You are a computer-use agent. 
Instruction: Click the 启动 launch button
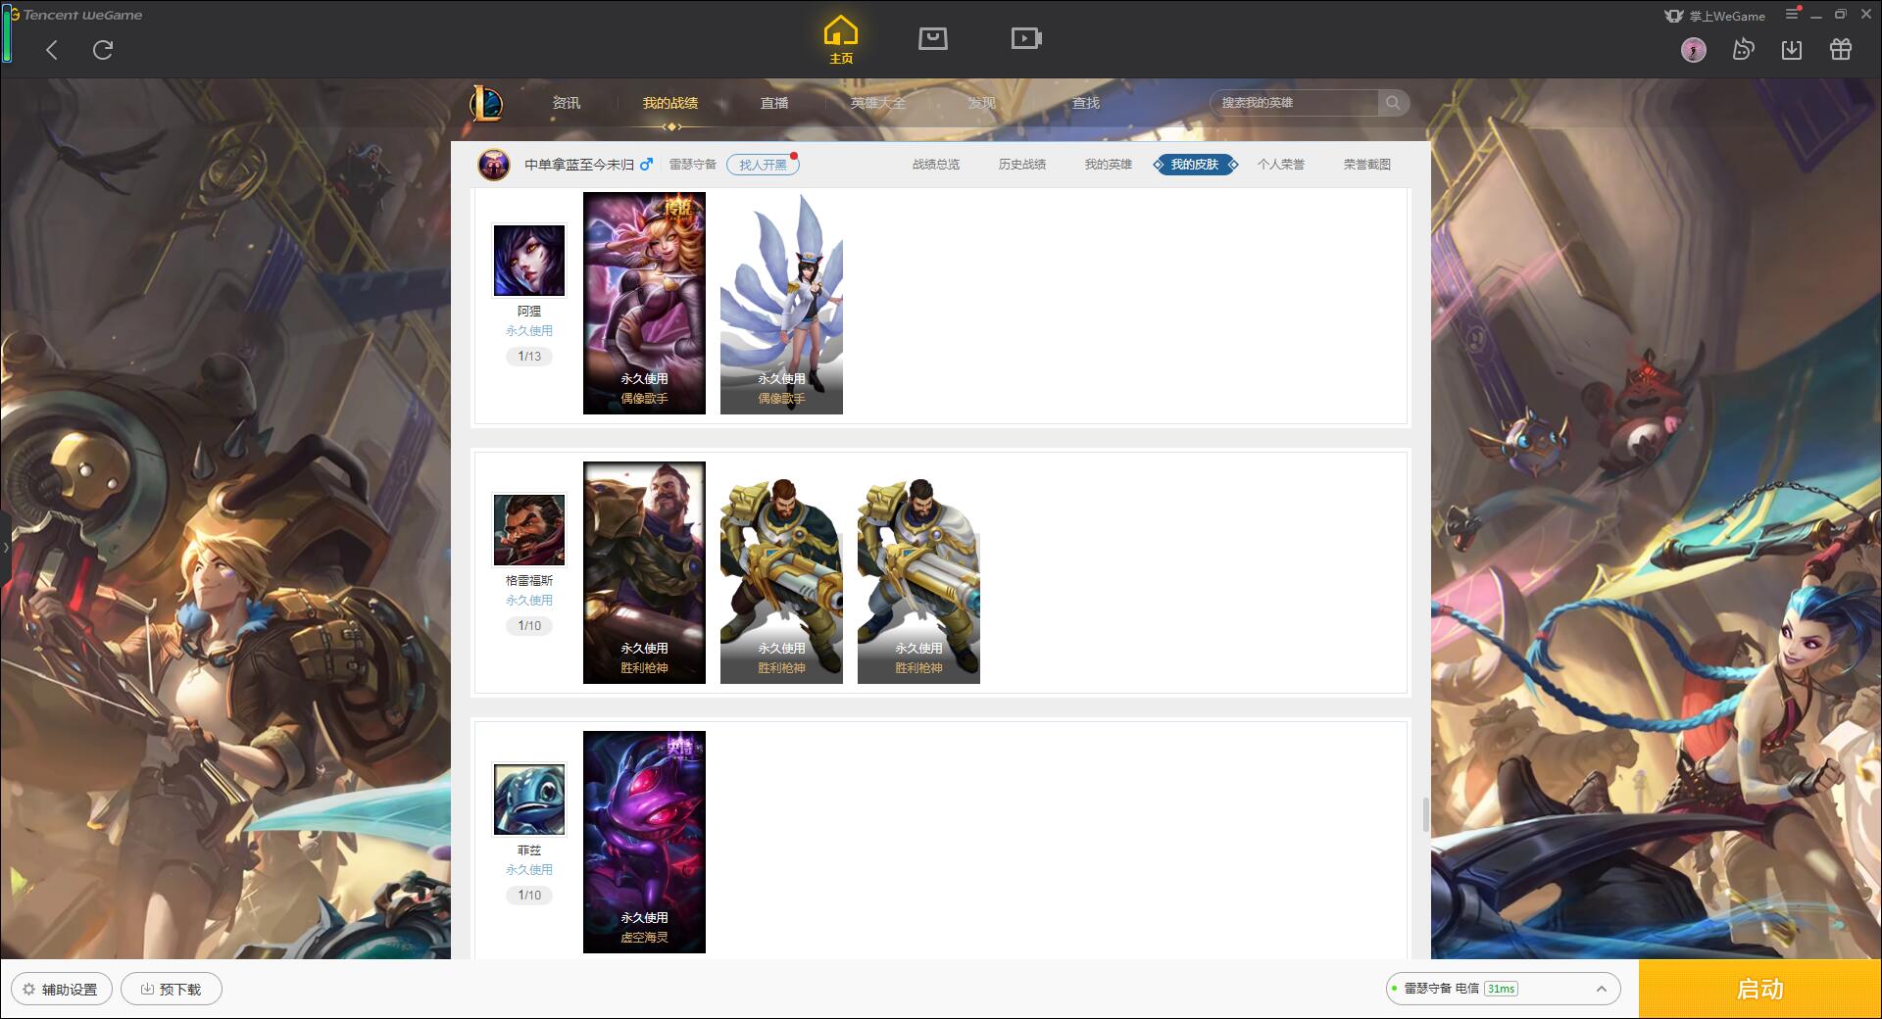click(1759, 990)
